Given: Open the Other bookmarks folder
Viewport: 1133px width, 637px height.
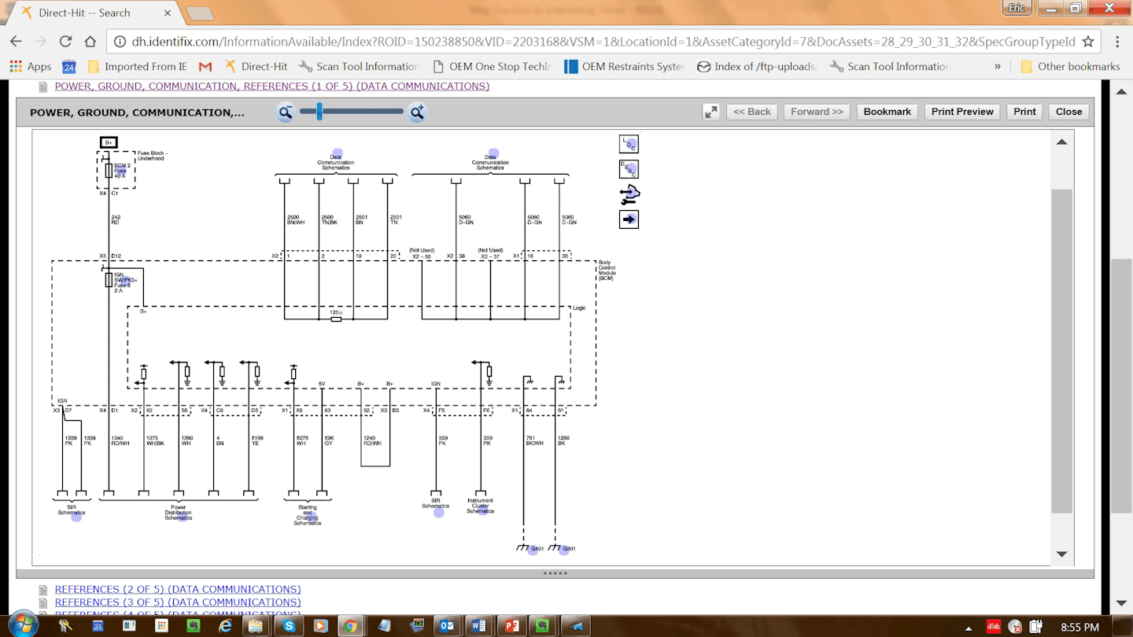Looking at the screenshot, I should point(1069,67).
